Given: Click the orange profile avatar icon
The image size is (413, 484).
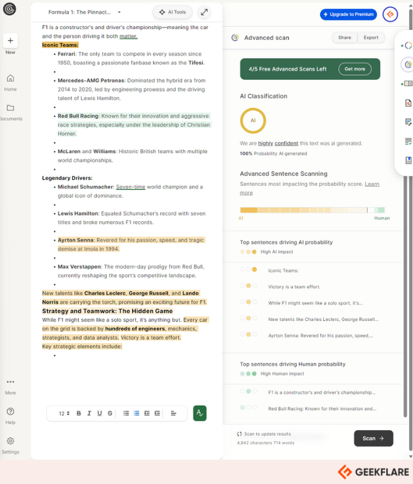Looking at the screenshot, I should tap(390, 14).
